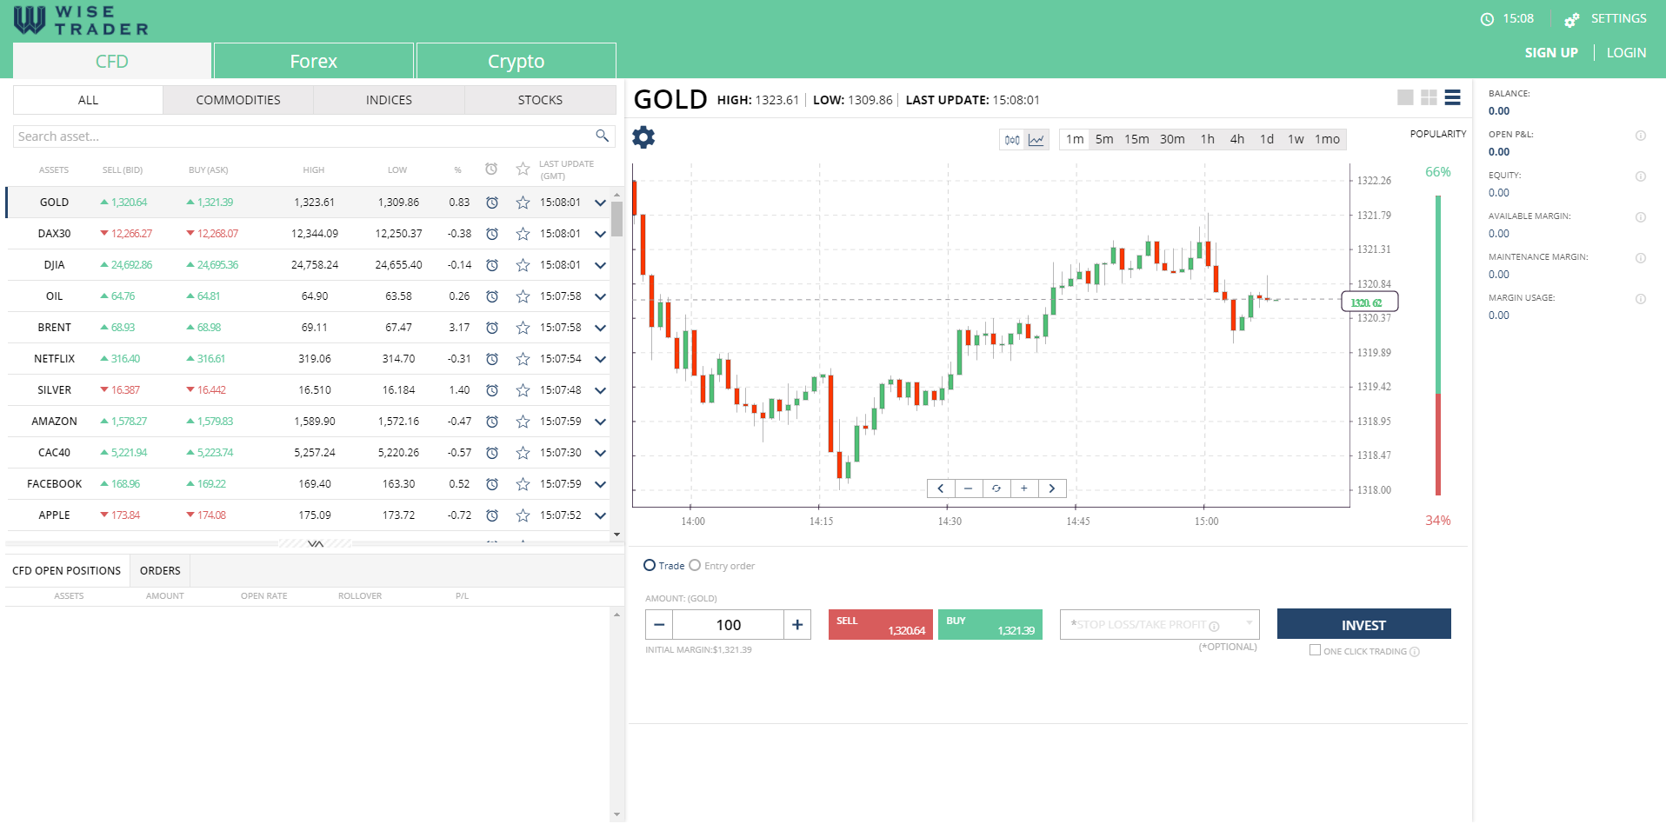Expand the APPLE asset row
Image resolution: width=1666 pixels, height=824 pixels.
(599, 515)
